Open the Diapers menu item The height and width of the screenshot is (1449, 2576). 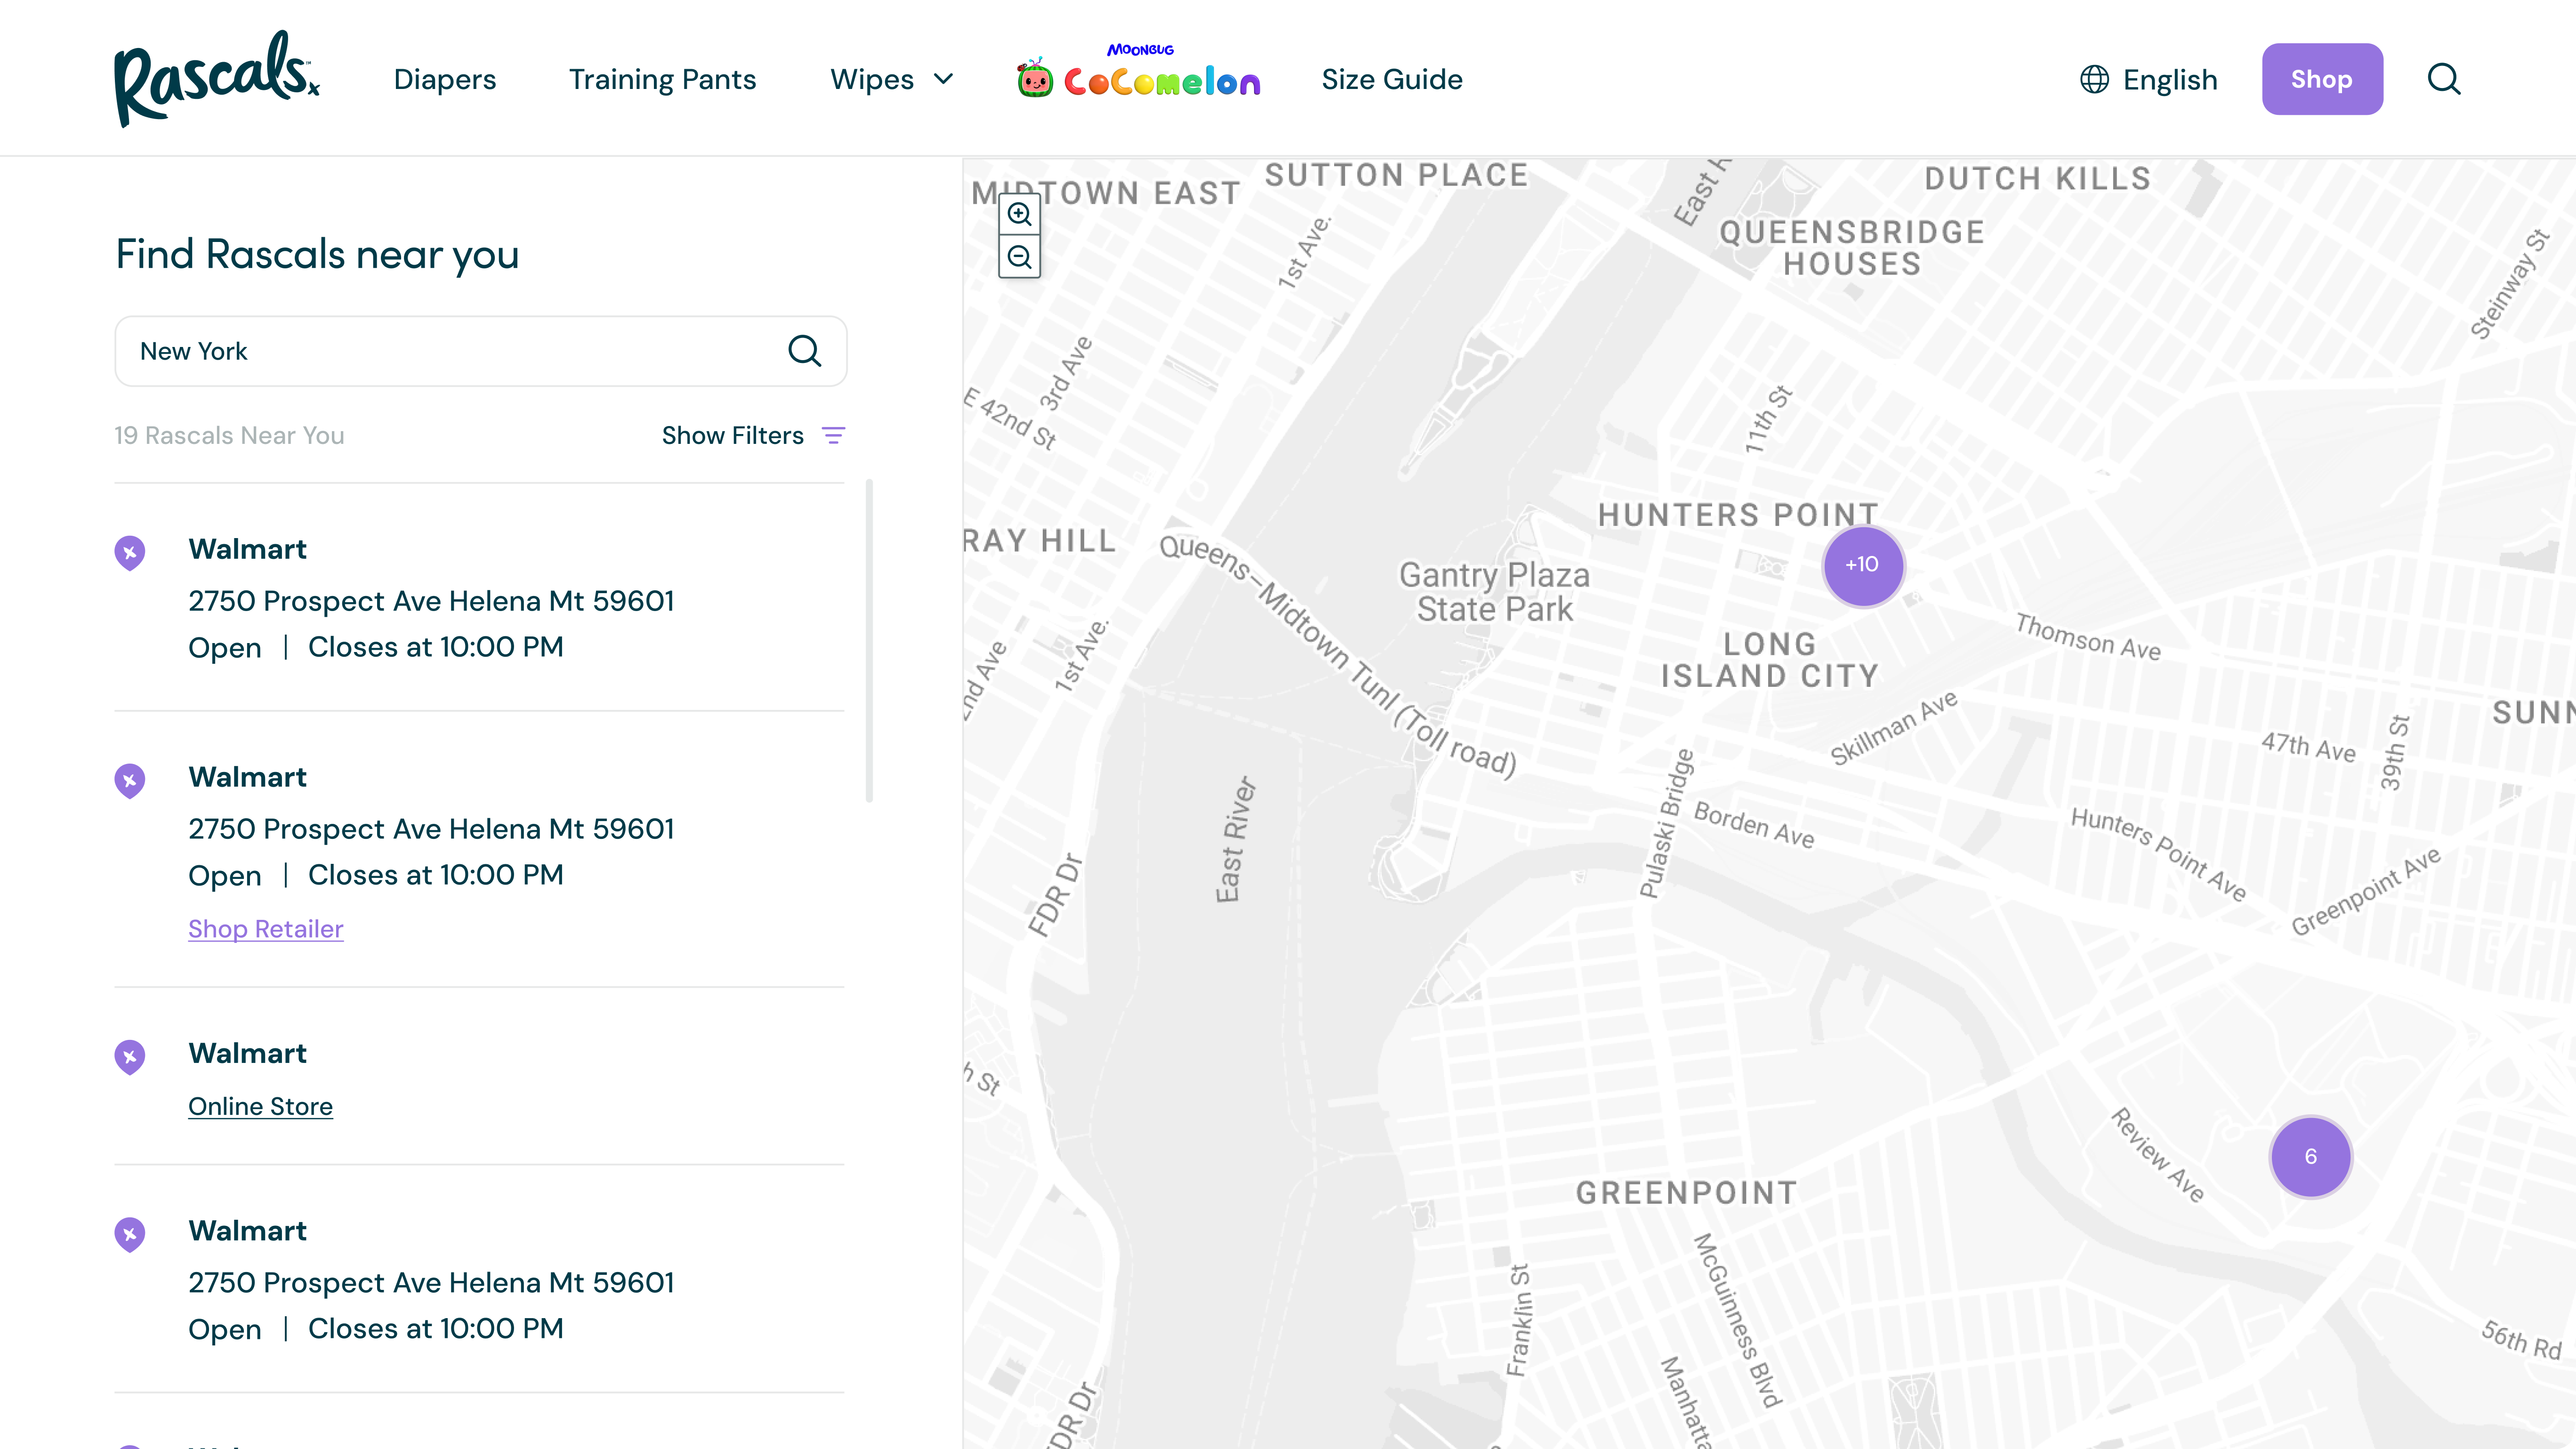click(445, 79)
